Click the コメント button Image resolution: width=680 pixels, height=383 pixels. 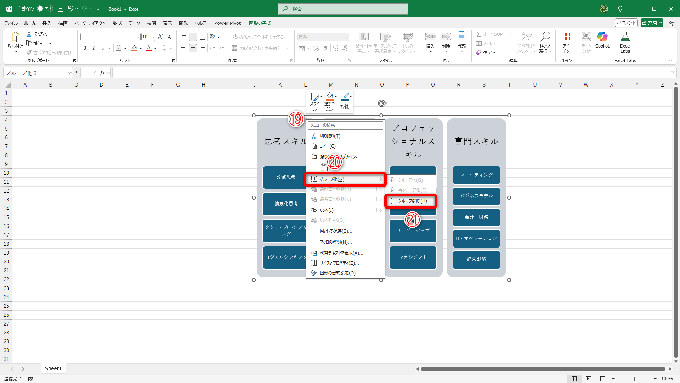[626, 23]
